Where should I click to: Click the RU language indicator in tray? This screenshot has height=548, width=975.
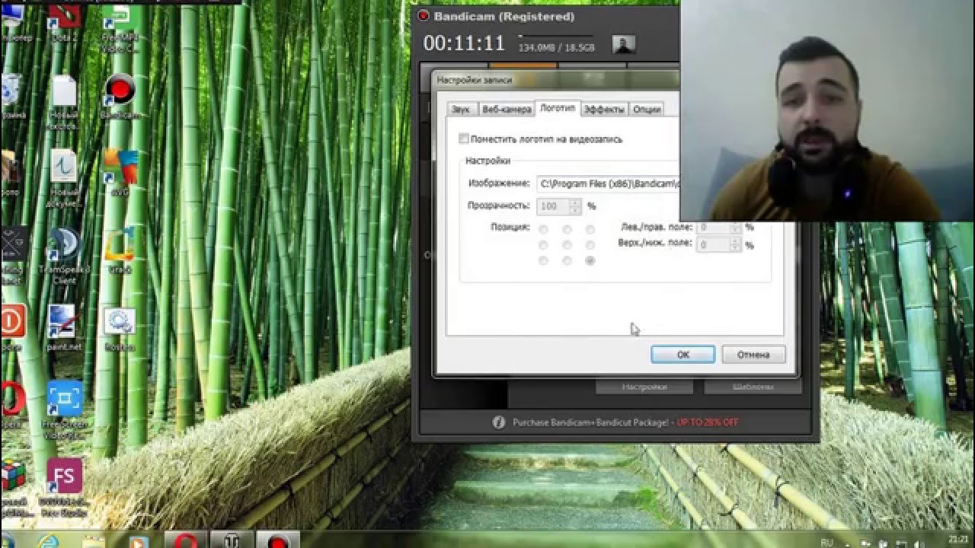point(827,543)
